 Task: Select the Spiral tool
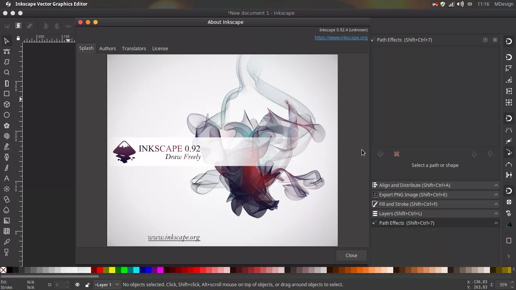[x=6, y=136]
